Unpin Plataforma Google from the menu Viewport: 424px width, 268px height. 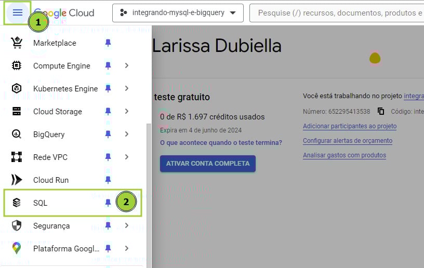108,248
